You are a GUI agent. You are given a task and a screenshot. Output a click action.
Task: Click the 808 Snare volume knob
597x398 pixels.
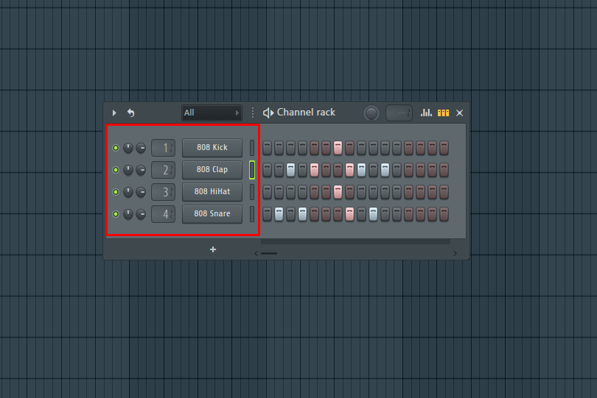141,214
